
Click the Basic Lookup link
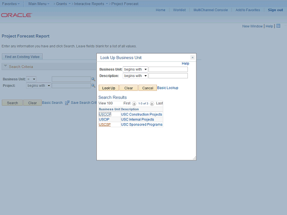point(168,88)
